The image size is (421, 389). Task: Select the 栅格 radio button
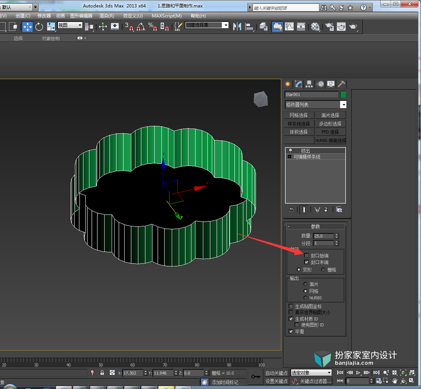pos(323,269)
